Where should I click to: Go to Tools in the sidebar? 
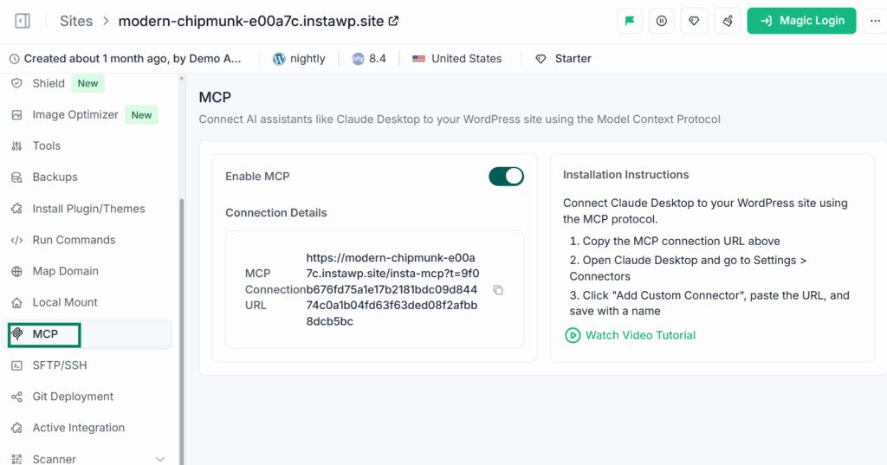pyautogui.click(x=47, y=146)
